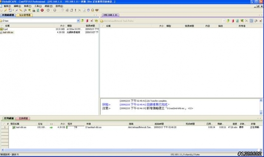
Task: Click local pane red bookmark icon
Action: [x=87, y=21]
